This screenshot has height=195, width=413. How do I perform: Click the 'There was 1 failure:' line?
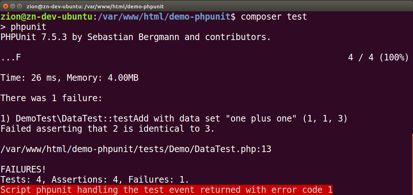(51, 98)
